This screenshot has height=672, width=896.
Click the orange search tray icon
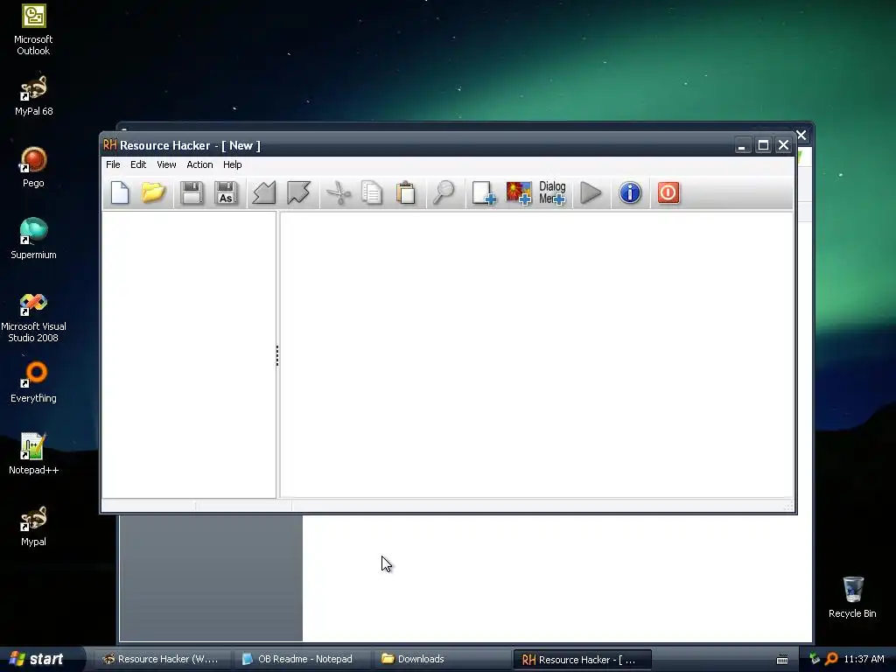coord(831,659)
